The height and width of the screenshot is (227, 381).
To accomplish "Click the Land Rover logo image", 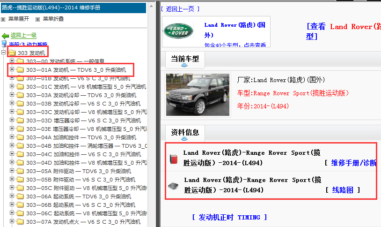I will 179,31.
